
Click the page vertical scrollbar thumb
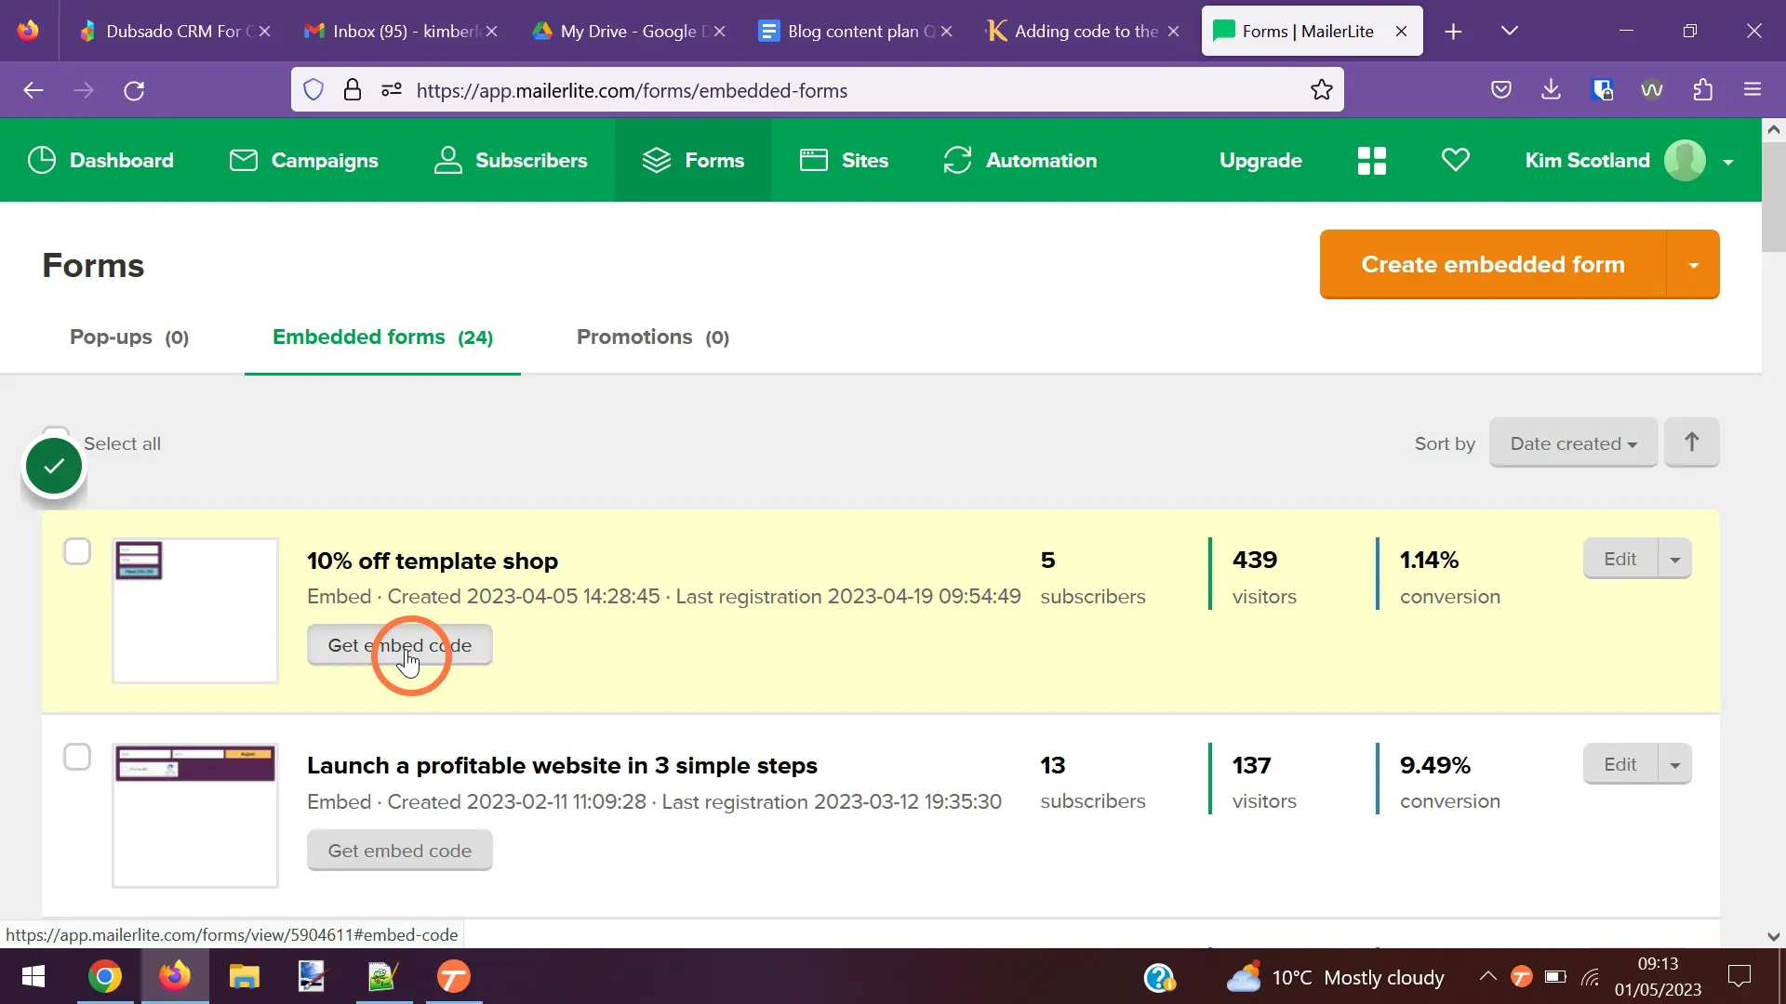coord(1773,195)
